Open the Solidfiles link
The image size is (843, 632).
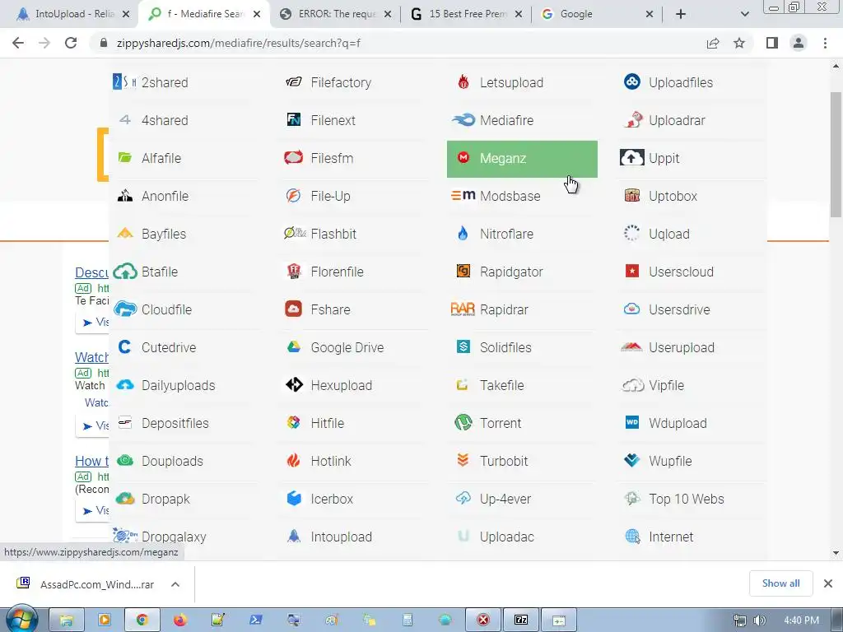coord(505,347)
